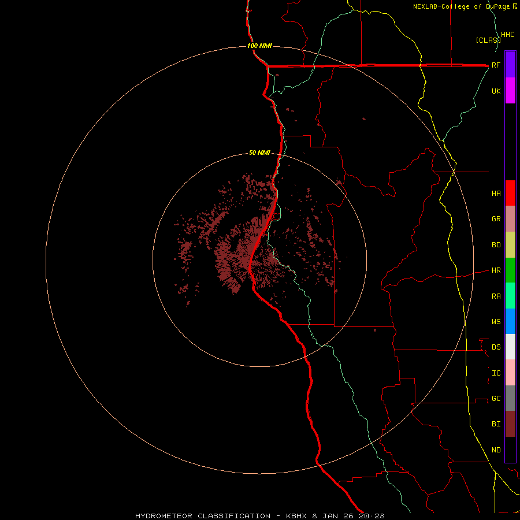Click the UK magenta legend swatch
The image size is (520, 520).
(x=510, y=91)
